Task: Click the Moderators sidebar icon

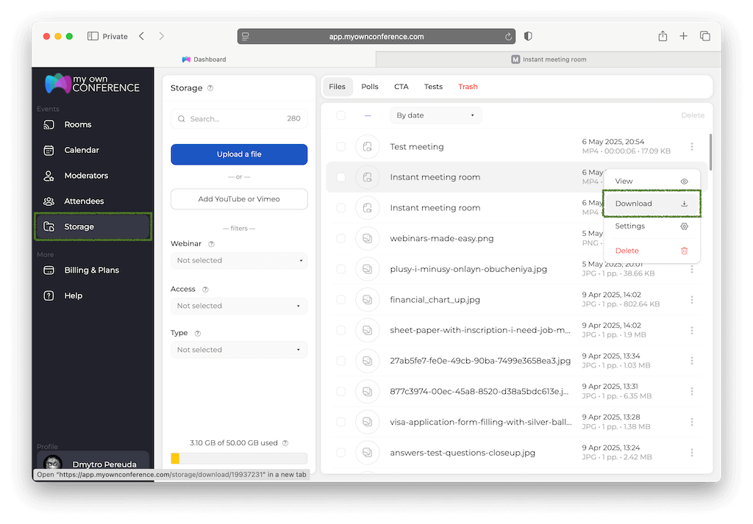Action: coord(49,176)
